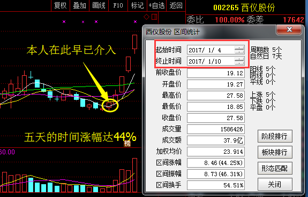Click the 起始时间 date field

[216, 50]
